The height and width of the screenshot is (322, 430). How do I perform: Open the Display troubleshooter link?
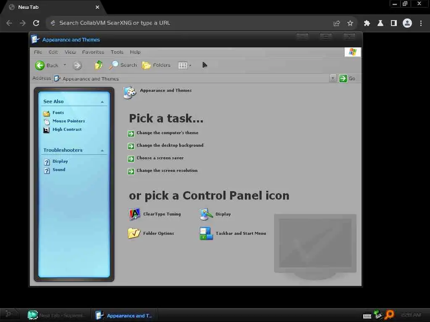coord(60,161)
